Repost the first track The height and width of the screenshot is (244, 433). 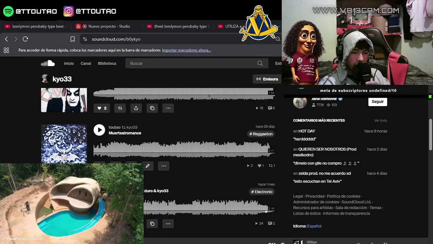point(120,108)
